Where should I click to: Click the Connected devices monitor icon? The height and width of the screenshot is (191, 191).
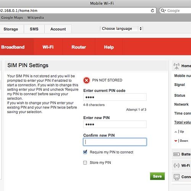coord(176,177)
